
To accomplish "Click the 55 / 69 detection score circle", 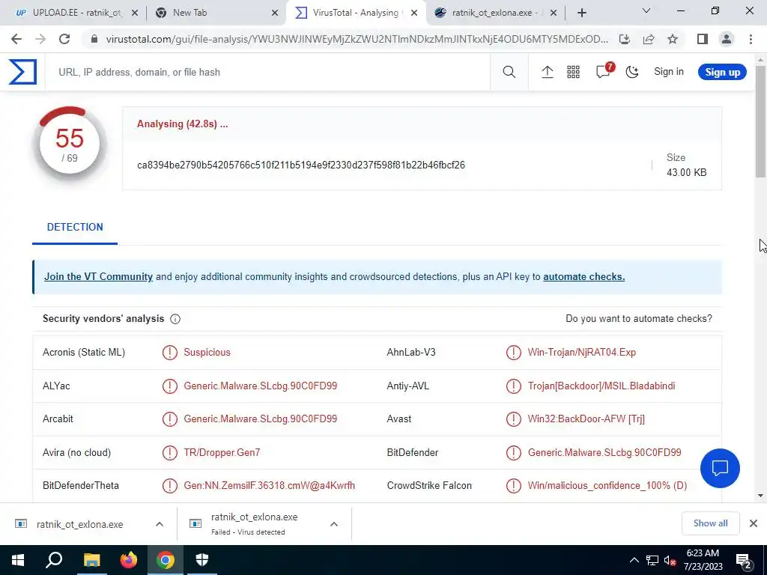I will 70,144.
